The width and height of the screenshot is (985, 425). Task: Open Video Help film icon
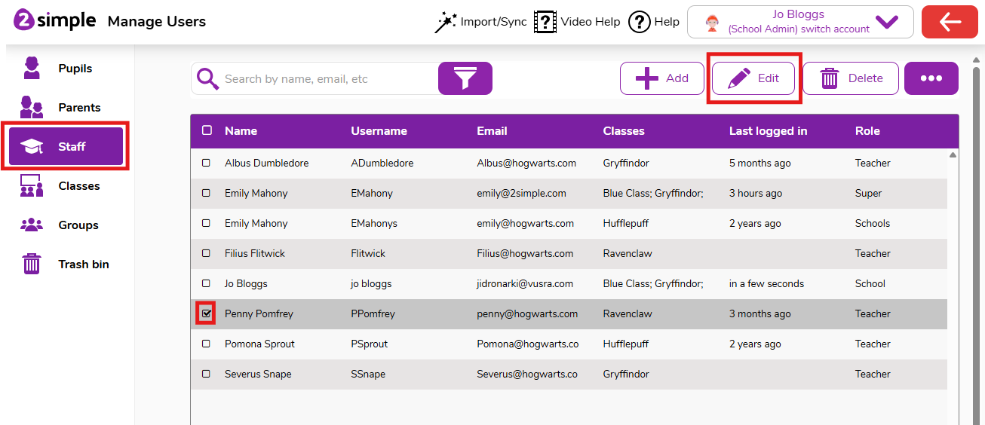pos(545,22)
